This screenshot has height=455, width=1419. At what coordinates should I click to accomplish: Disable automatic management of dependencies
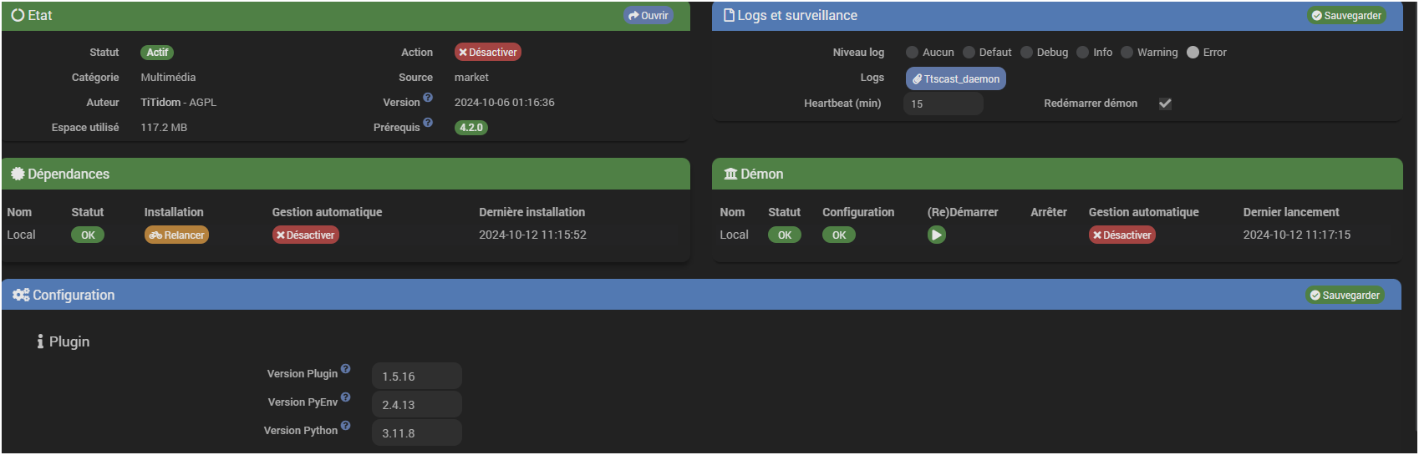[306, 235]
